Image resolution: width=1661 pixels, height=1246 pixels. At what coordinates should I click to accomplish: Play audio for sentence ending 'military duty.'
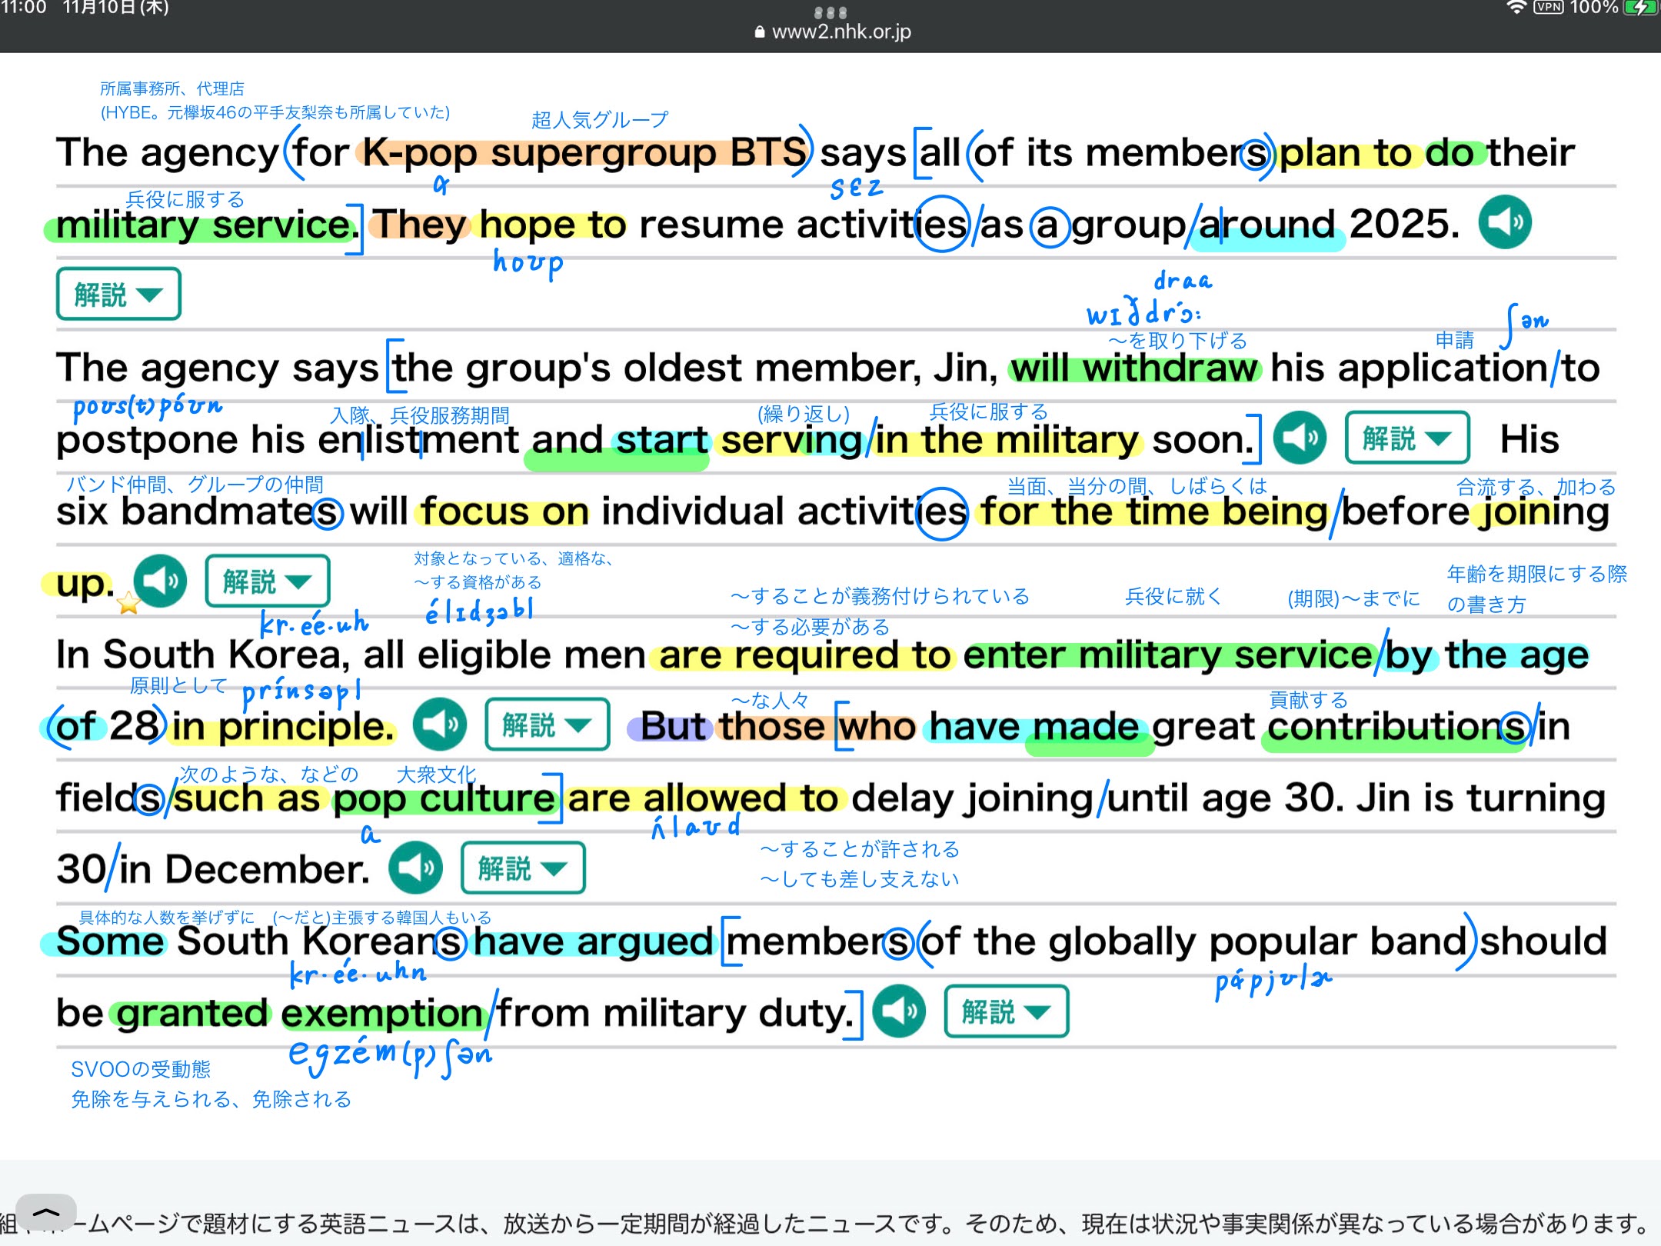pyautogui.click(x=898, y=1011)
